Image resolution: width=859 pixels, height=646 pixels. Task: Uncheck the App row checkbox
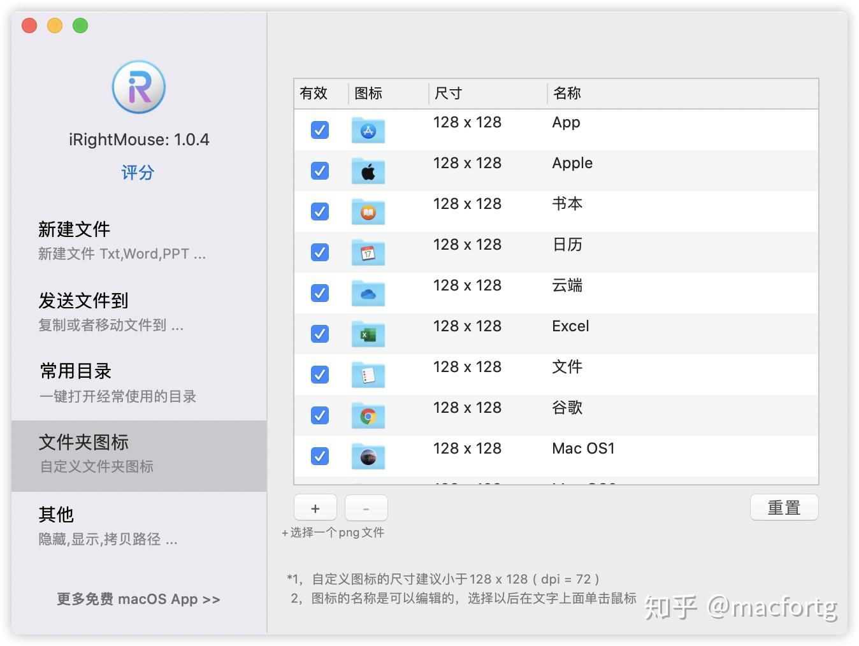pos(319,130)
